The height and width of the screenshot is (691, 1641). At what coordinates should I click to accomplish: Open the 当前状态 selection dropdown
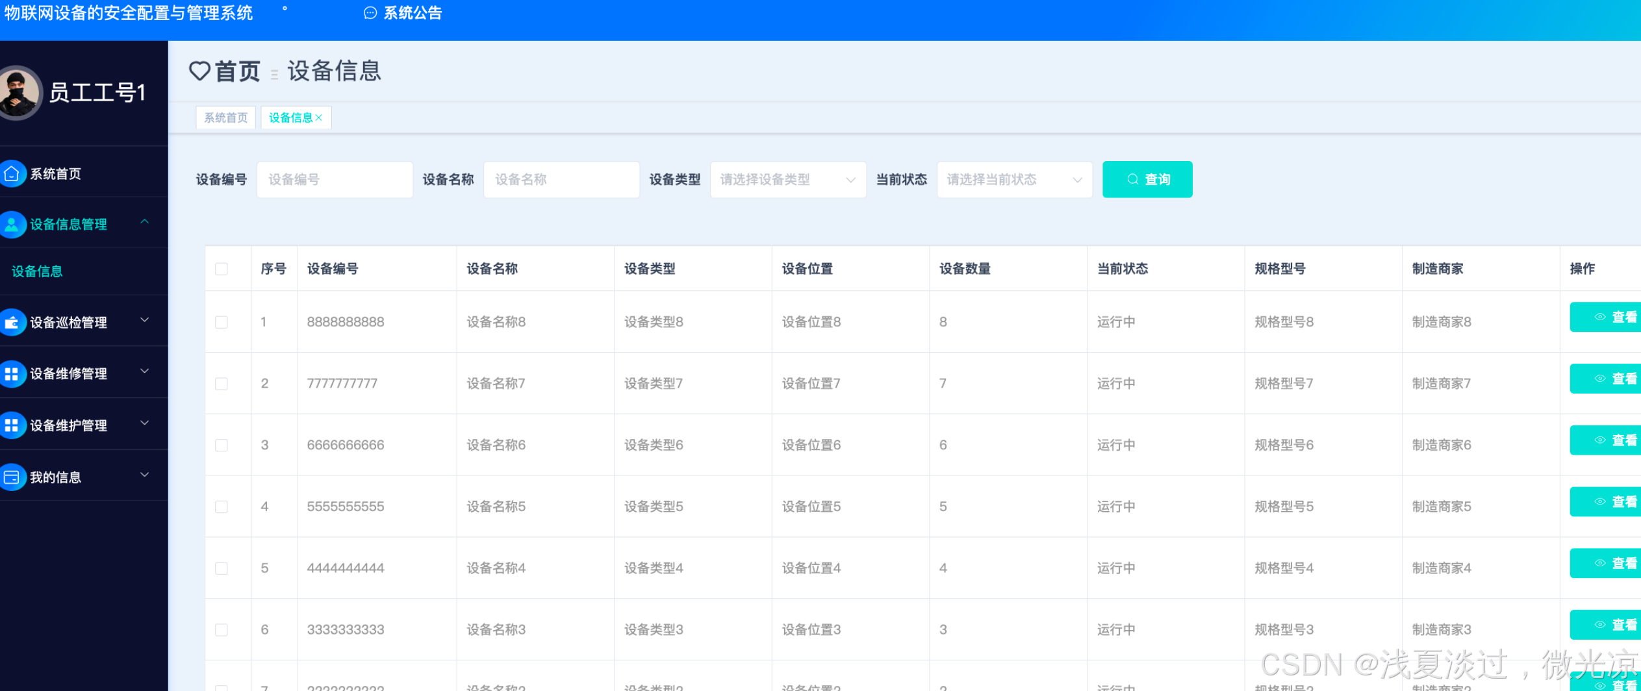point(1013,179)
